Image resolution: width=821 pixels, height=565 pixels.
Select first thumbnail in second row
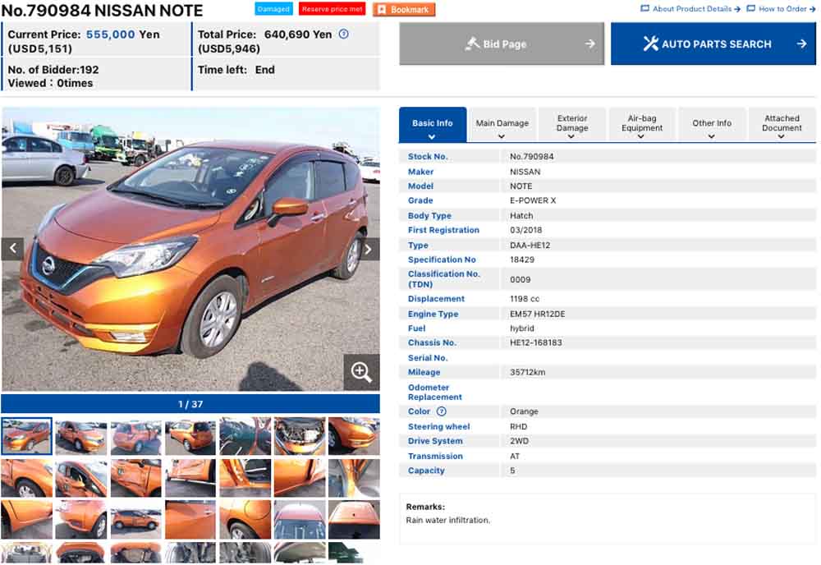point(27,478)
